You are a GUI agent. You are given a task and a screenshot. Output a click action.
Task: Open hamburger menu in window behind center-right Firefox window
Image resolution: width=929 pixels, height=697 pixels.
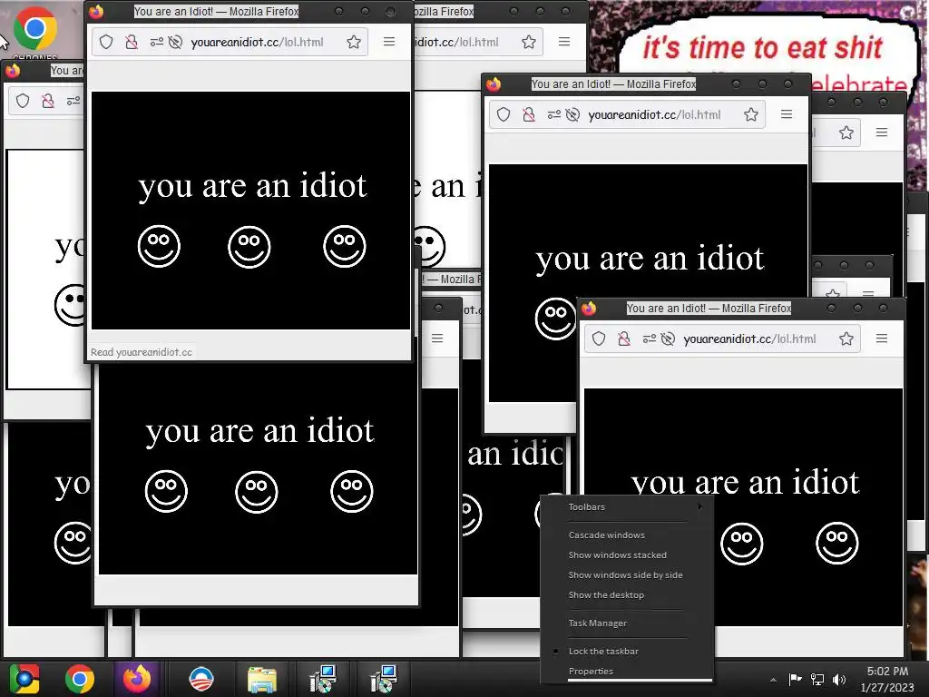[882, 133]
